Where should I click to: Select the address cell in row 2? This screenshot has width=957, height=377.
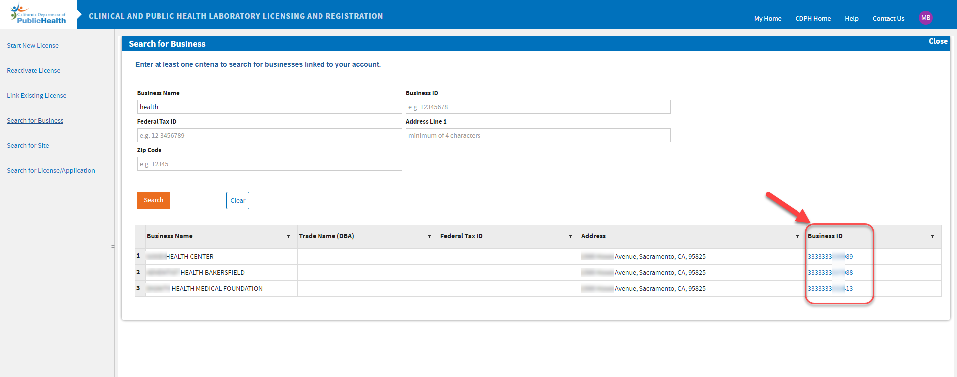click(x=693, y=273)
